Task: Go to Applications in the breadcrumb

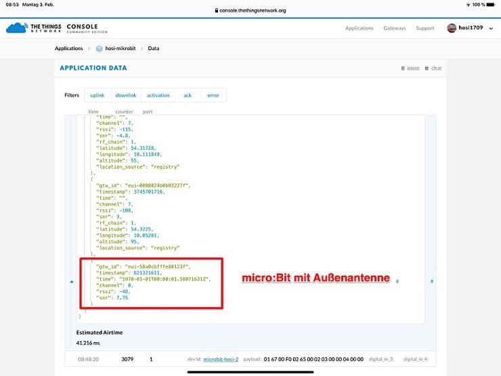Action: tap(68, 49)
